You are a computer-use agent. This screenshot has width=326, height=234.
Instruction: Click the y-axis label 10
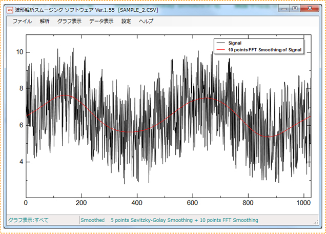coord(20,52)
